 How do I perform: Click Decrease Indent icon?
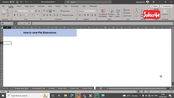pyautogui.click(x=54, y=15)
